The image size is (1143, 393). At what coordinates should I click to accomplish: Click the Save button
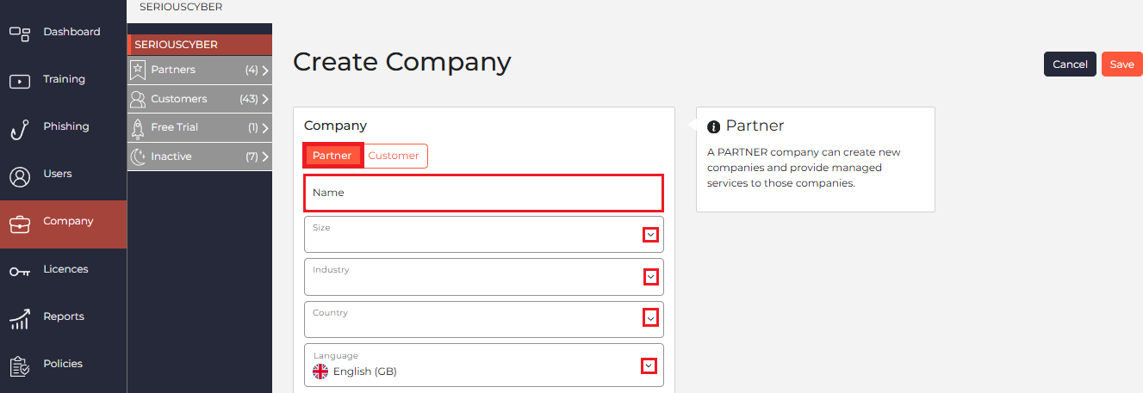pos(1121,64)
